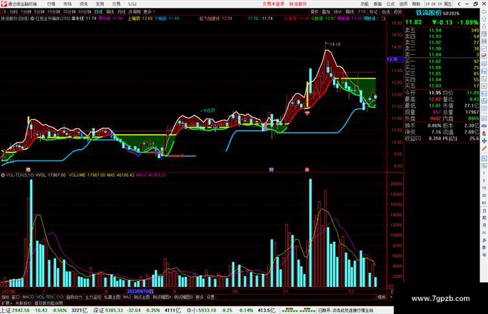Click the 指标 tab at bottom

coord(5,297)
